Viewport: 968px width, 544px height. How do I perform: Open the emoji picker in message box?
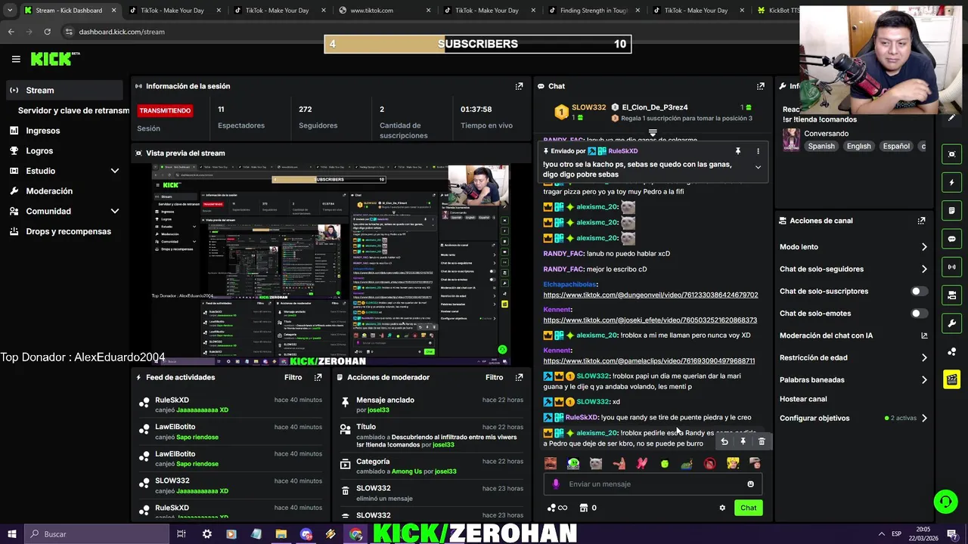click(x=750, y=484)
